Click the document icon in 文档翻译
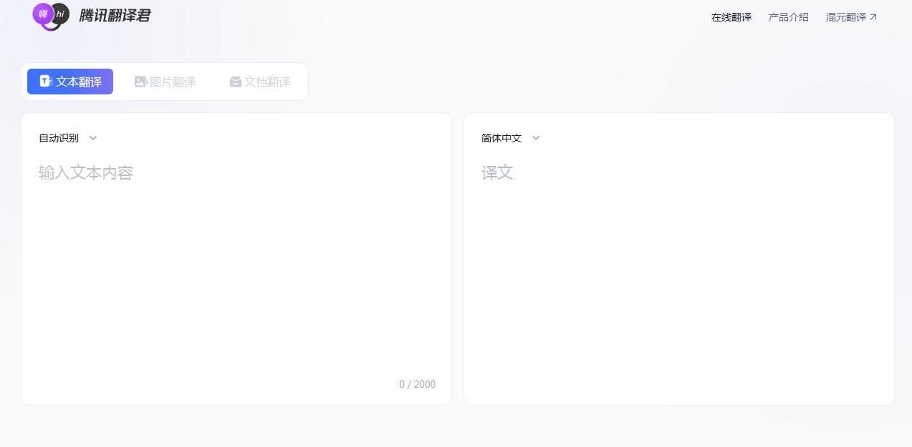 pyautogui.click(x=235, y=82)
